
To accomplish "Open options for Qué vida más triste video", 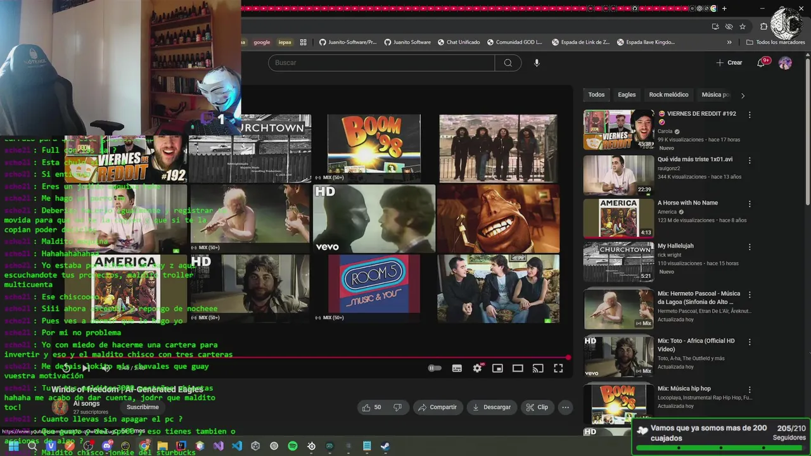I will (x=750, y=160).
